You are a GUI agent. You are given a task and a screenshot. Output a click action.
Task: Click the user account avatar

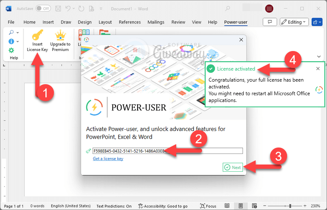coord(269,9)
